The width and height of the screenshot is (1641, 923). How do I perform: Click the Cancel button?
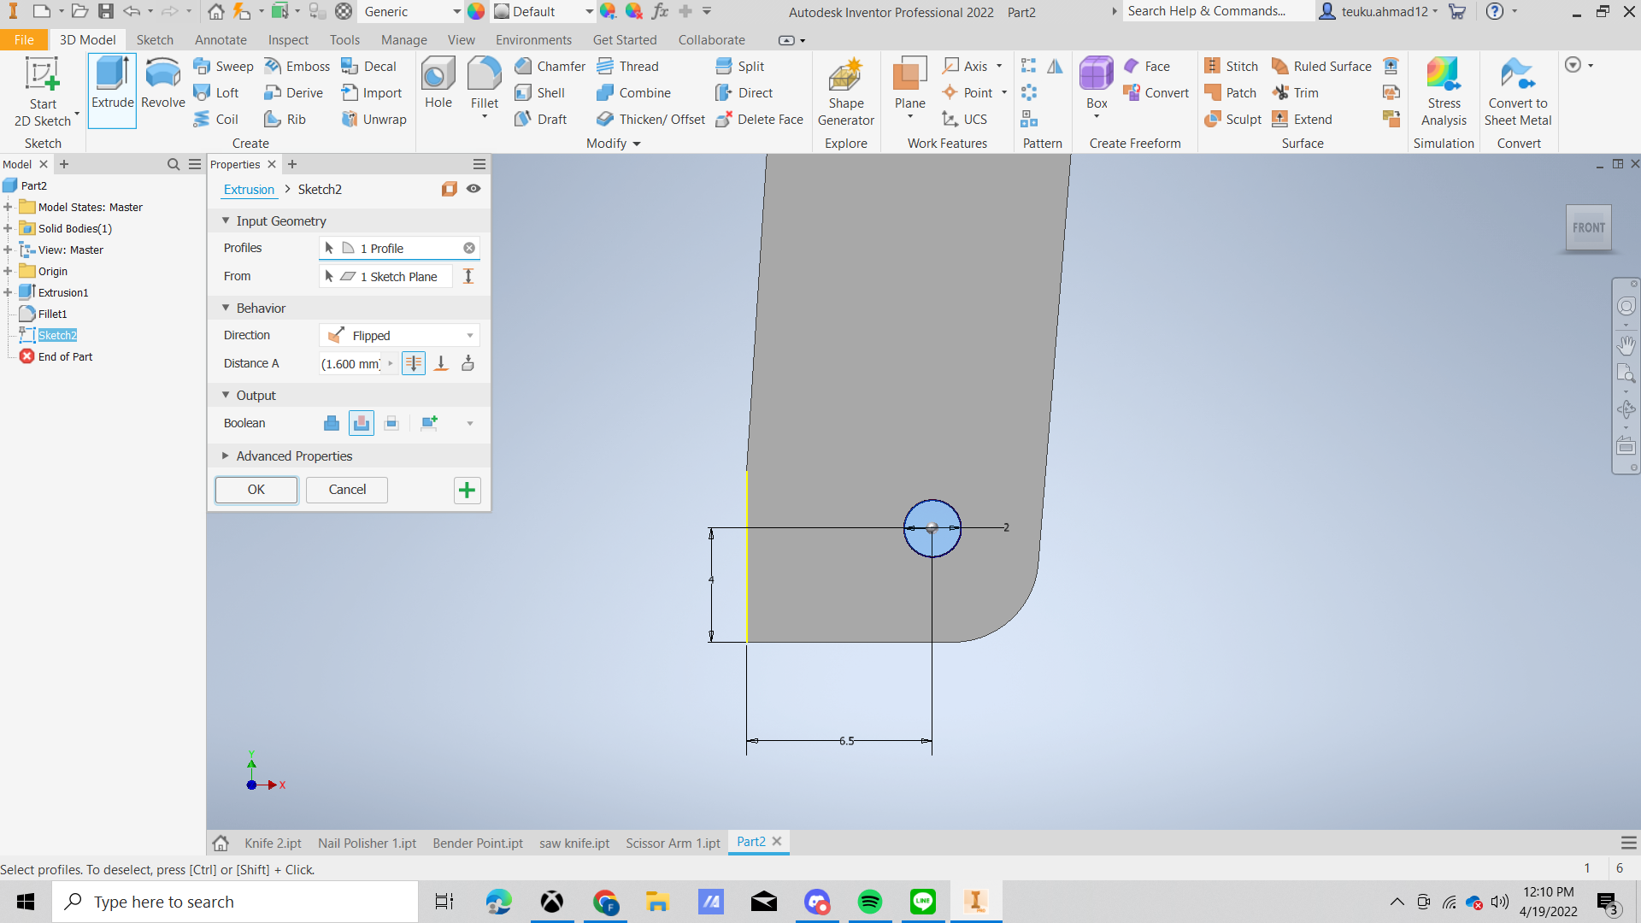pos(347,490)
